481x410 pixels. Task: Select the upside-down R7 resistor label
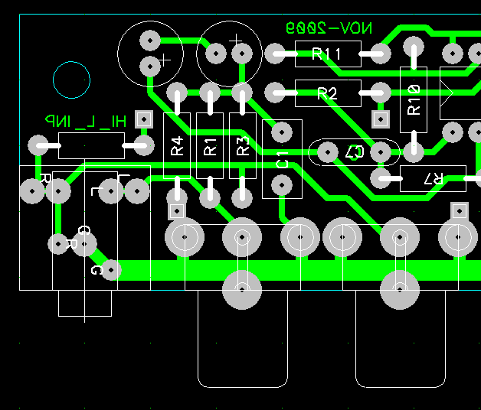(x=434, y=179)
